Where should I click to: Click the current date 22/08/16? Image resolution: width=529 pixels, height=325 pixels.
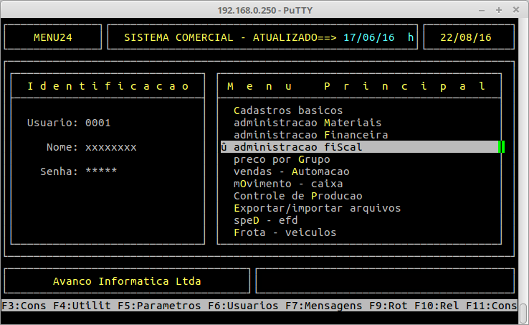point(466,37)
